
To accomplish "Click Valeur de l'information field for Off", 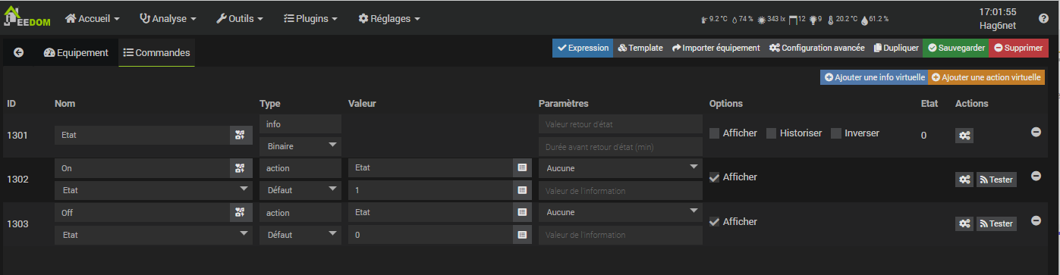I will [x=621, y=235].
